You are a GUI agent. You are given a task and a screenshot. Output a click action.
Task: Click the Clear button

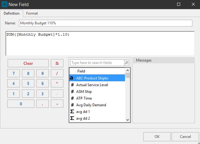click(28, 63)
